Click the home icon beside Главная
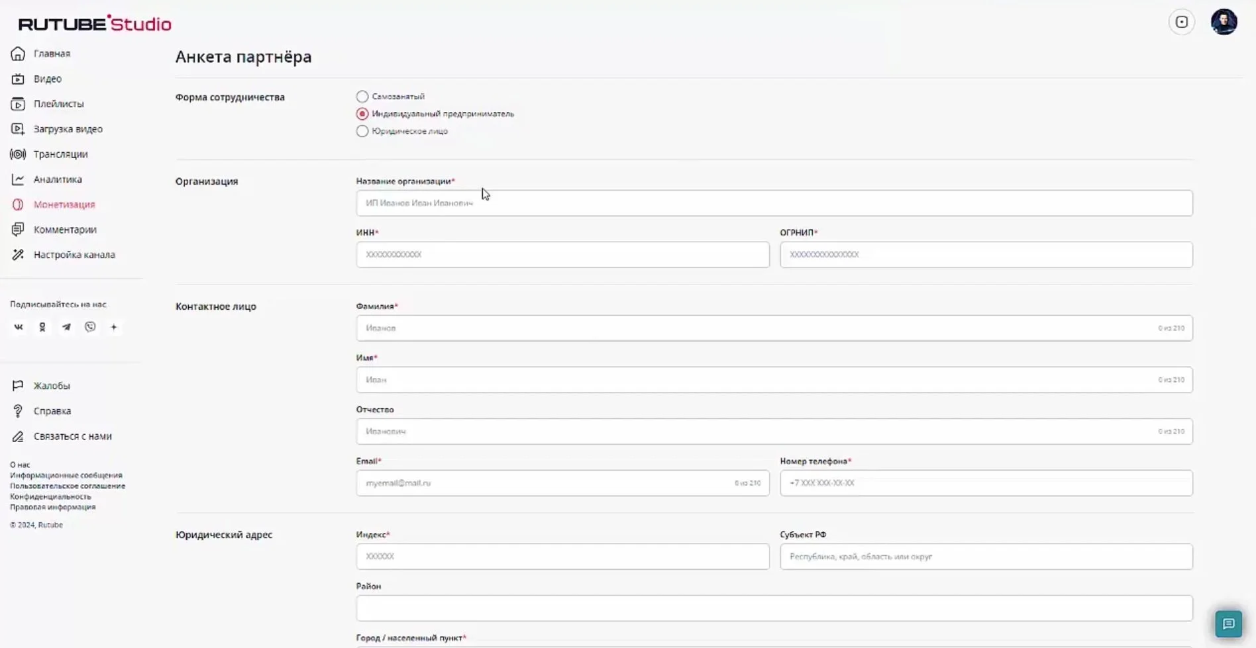 pos(18,54)
